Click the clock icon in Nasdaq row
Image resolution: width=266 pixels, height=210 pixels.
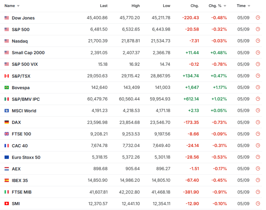pos(258,41)
